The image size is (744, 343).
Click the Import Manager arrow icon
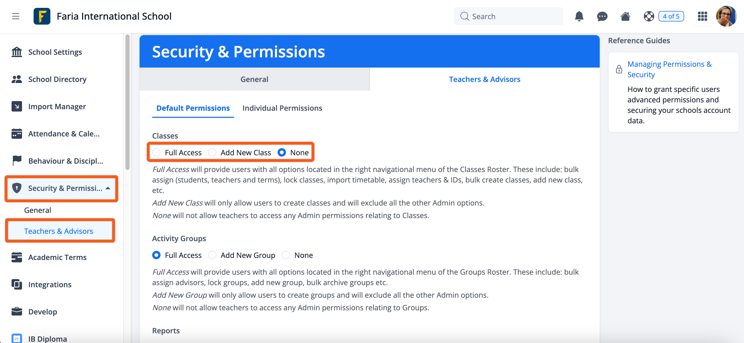17,106
